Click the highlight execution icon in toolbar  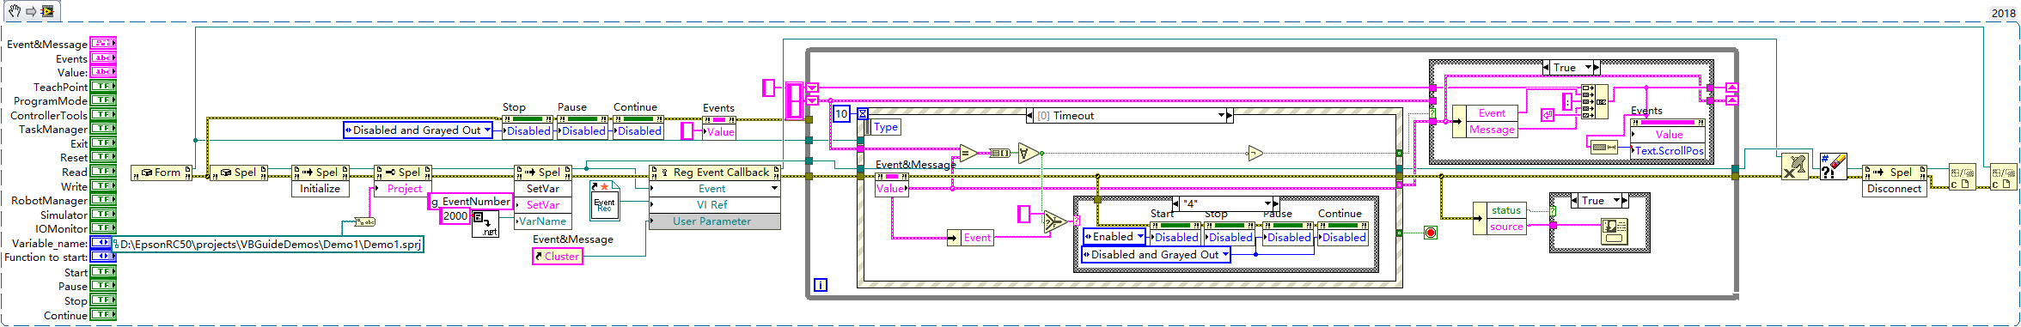click(x=47, y=11)
